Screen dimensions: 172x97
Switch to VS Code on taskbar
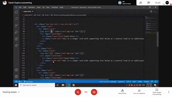click(68, 85)
